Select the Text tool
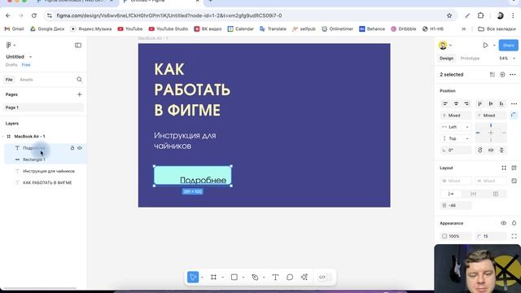This screenshot has height=293, width=521. point(275,277)
